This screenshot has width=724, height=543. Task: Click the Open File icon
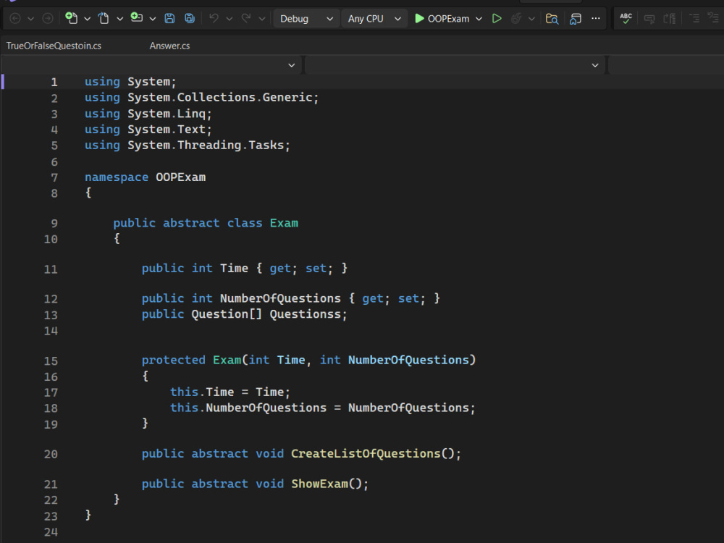pyautogui.click(x=104, y=19)
